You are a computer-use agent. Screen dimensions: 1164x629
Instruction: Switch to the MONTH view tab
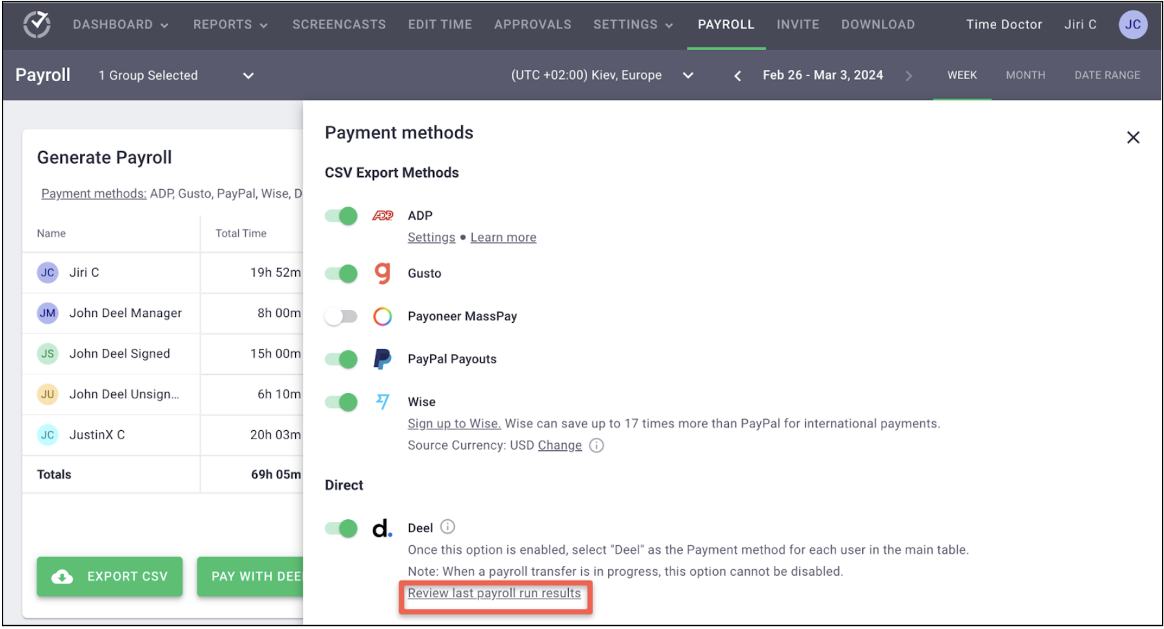click(x=1025, y=75)
